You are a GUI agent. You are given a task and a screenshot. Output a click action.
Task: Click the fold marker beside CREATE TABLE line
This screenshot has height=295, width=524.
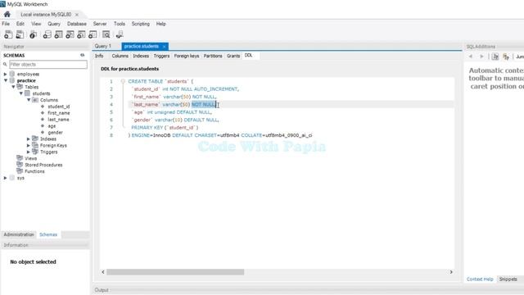point(123,81)
